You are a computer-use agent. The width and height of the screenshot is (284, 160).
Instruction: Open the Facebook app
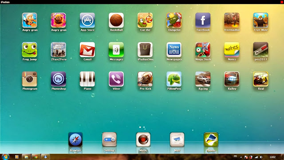[203, 20]
